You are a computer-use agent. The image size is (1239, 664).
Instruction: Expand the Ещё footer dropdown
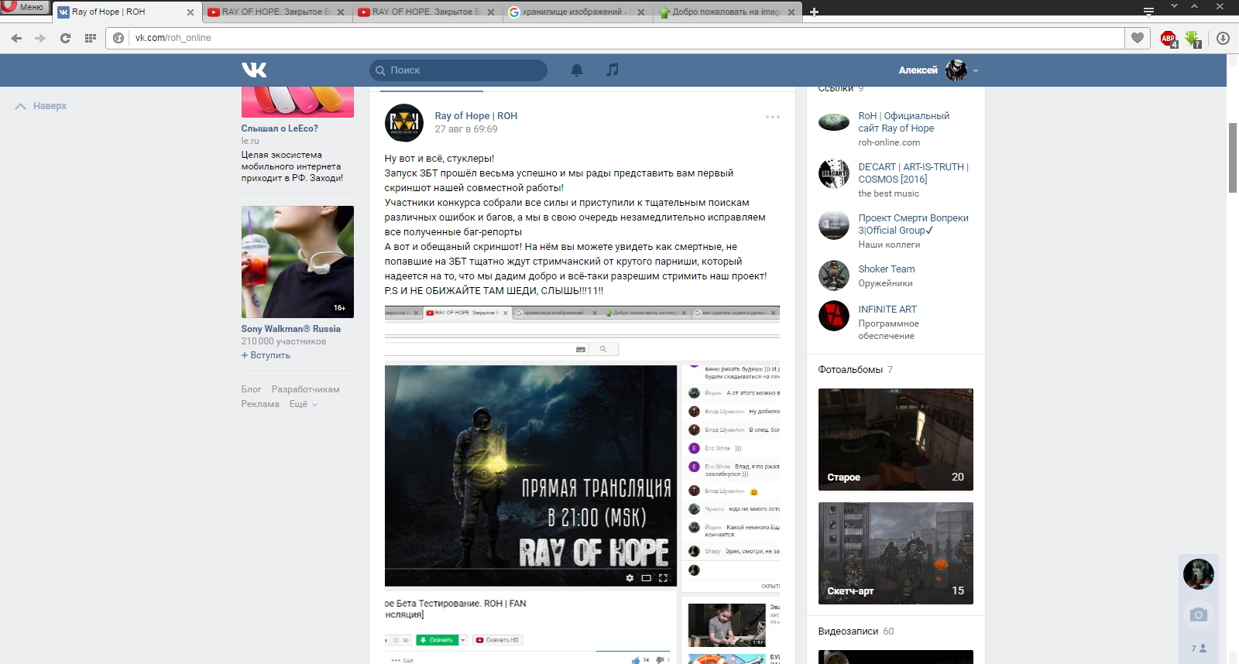tap(303, 404)
